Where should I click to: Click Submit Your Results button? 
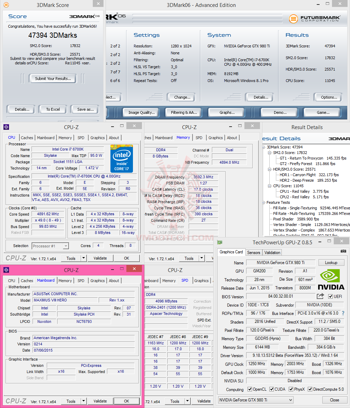click(x=53, y=79)
